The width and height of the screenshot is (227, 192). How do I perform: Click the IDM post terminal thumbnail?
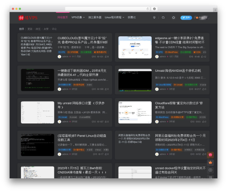pyautogui.click(x=38, y=80)
